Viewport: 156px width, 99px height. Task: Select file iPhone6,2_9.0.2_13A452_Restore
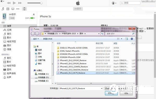pyautogui.click(x=74, y=67)
